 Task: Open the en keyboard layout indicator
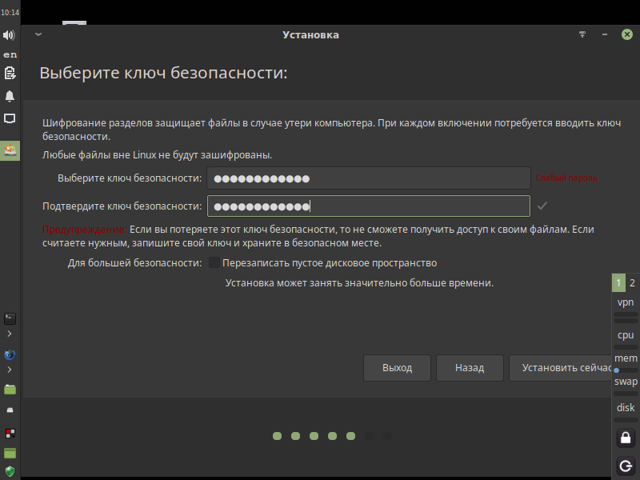pos(10,54)
